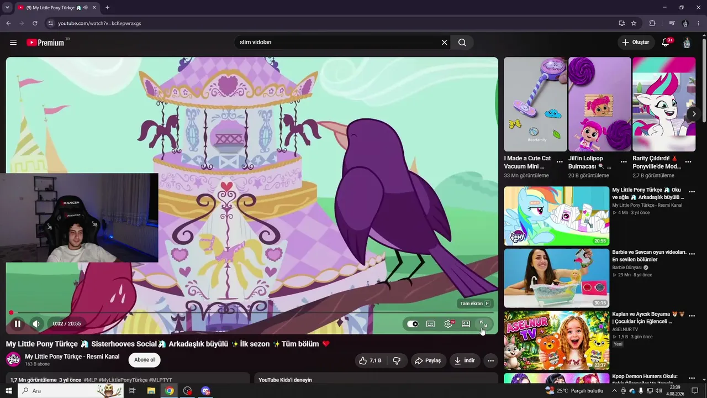
Task: Click the Oluştur create button
Action: pyautogui.click(x=636, y=43)
